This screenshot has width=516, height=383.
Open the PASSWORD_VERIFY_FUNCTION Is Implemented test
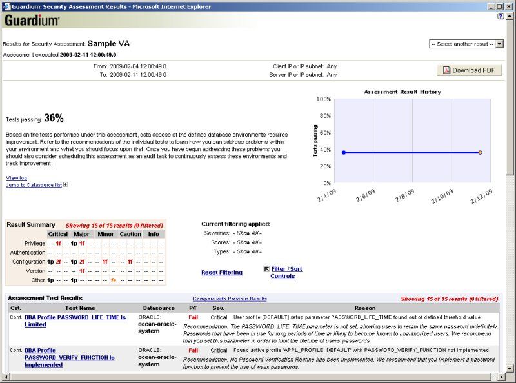pos(68,357)
